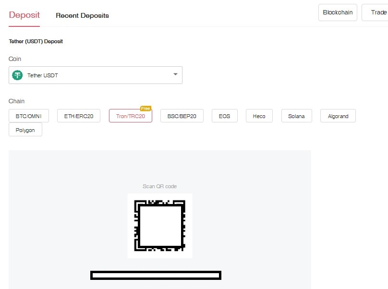Screen dimensions: 388x289
Task: Select the Solana chain
Action: [296, 116]
